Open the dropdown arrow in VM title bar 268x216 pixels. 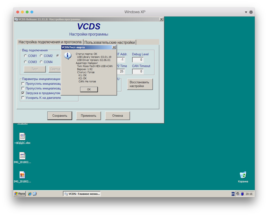pyautogui.click(x=246, y=12)
